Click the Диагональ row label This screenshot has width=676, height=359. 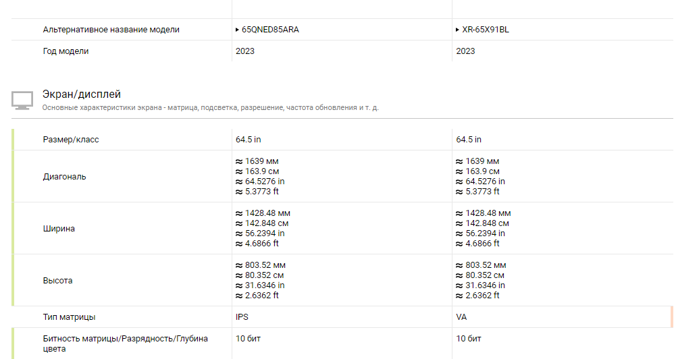pos(65,177)
